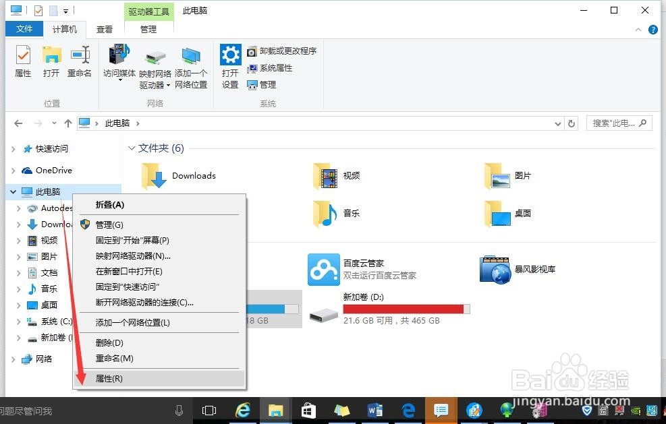Image resolution: width=666 pixels, height=424 pixels.
Task: Switch to the 查看 ribbon tab
Action: point(104,29)
